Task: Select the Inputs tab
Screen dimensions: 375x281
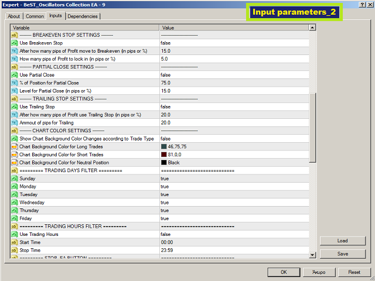Action: click(x=56, y=16)
